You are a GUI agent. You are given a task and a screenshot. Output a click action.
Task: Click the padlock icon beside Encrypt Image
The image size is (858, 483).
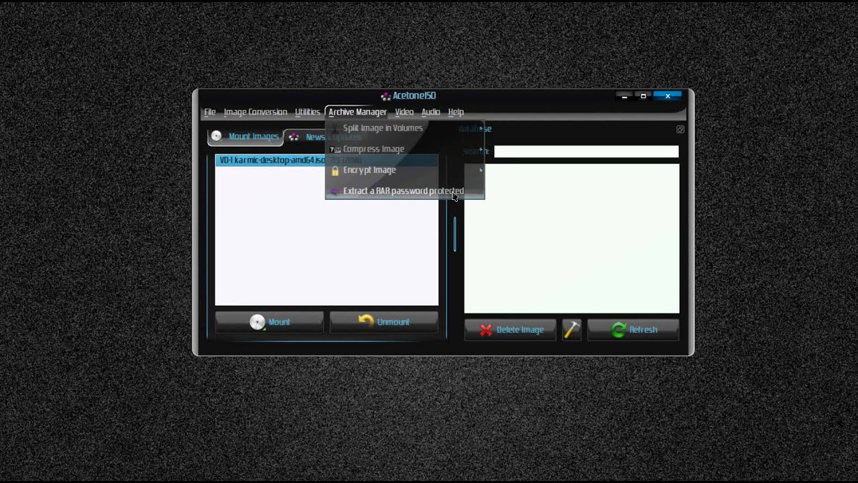[335, 170]
